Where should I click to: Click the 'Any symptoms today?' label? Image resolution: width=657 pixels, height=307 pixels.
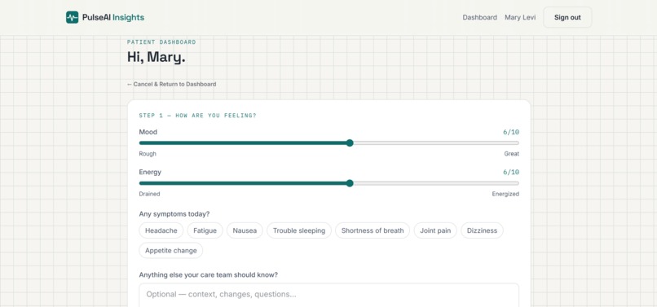pos(174,214)
